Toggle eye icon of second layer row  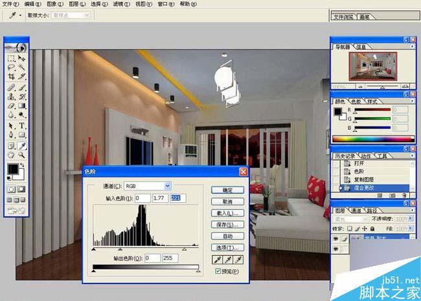[336, 249]
